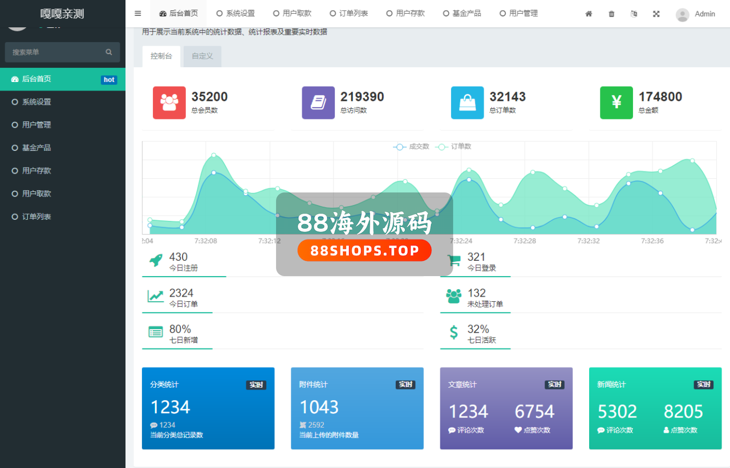
Task: Open the 用户管理 top tab
Action: pyautogui.click(x=518, y=14)
